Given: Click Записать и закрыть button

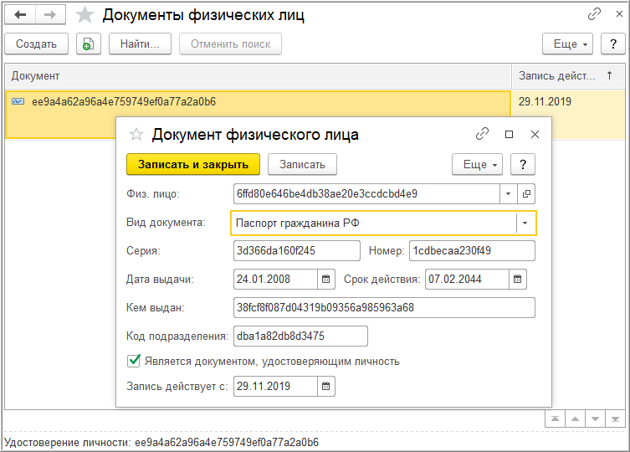Looking at the screenshot, I should pyautogui.click(x=193, y=164).
